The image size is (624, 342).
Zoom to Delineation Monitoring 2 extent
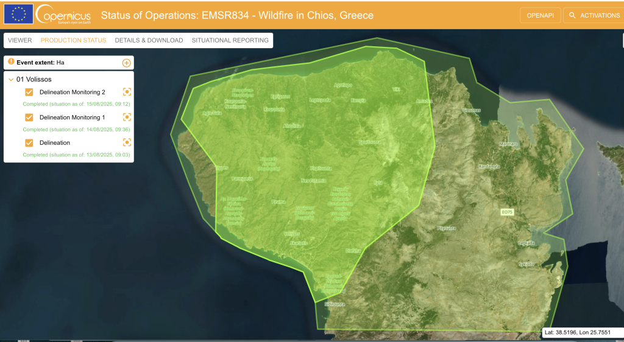click(127, 92)
